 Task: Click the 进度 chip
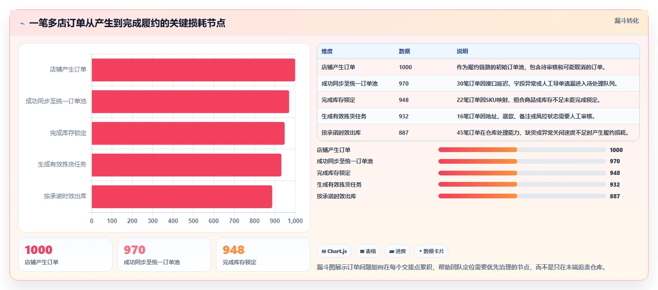pyautogui.click(x=397, y=251)
